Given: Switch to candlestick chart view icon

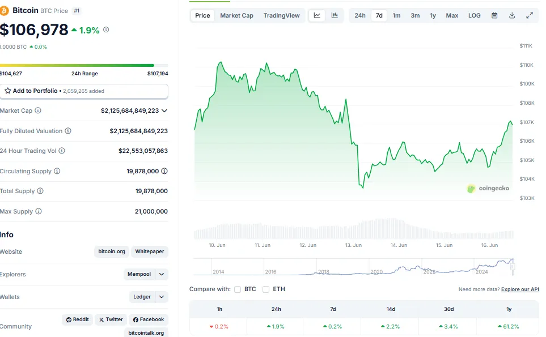Looking at the screenshot, I should click(335, 15).
